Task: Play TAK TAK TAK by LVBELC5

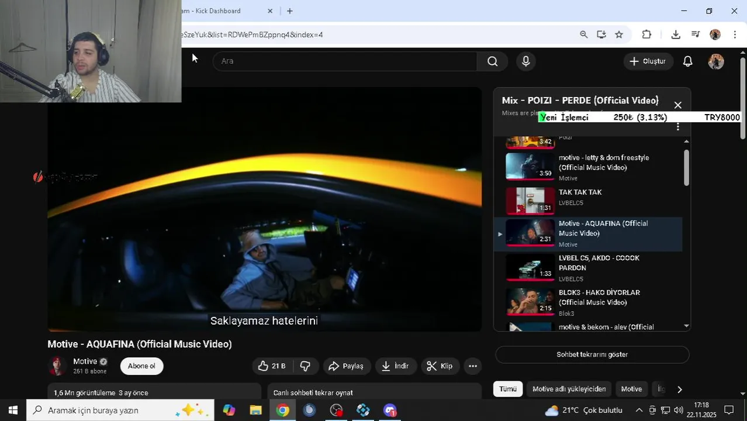Action: (587, 200)
